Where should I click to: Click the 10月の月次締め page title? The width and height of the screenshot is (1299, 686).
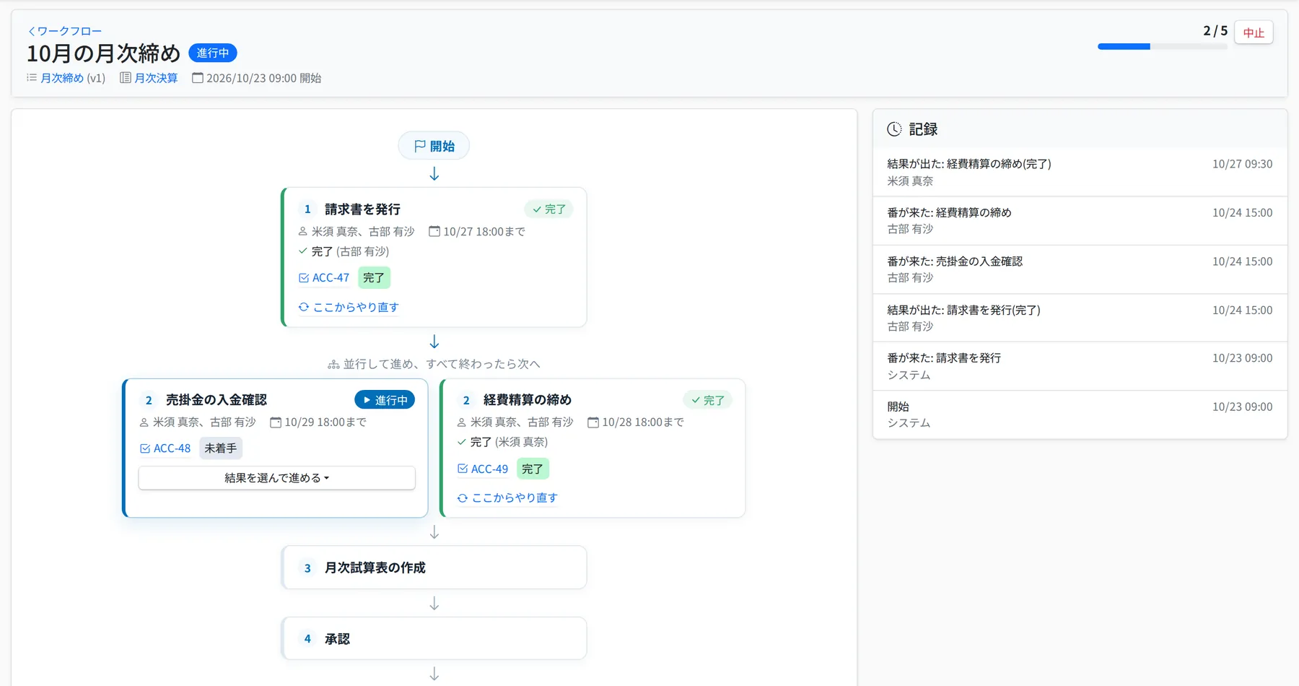coord(103,53)
